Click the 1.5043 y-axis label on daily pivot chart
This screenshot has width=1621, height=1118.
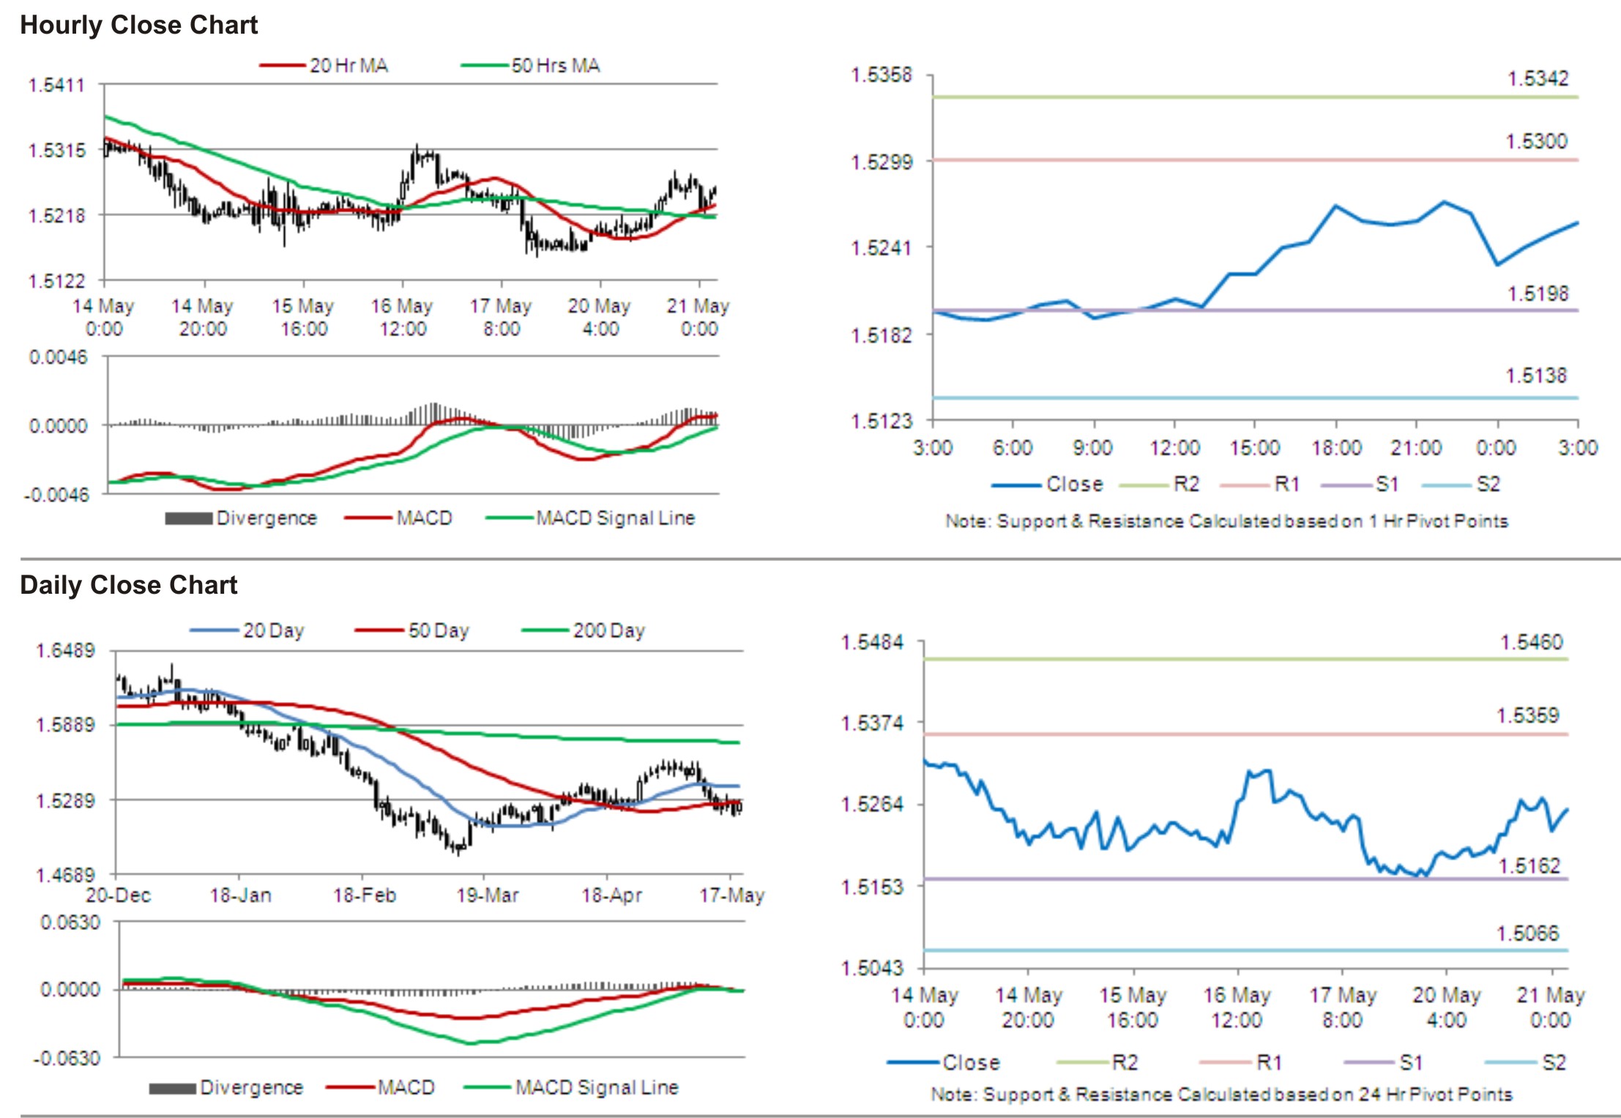pyautogui.click(x=873, y=969)
